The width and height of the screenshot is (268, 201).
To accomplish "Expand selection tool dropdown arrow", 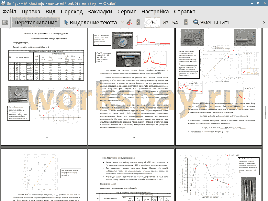I will (122, 23).
